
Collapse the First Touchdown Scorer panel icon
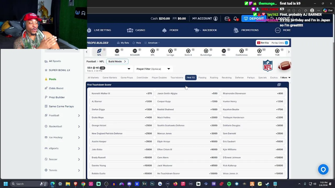pyautogui.click(x=279, y=85)
